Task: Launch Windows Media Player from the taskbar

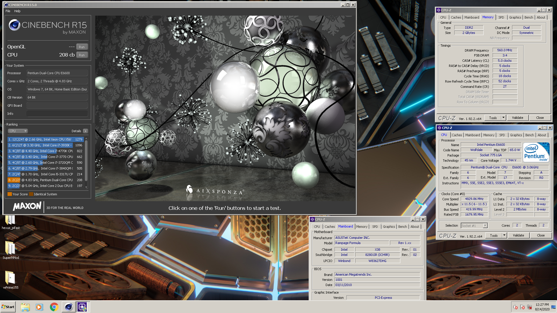Action: (39, 307)
